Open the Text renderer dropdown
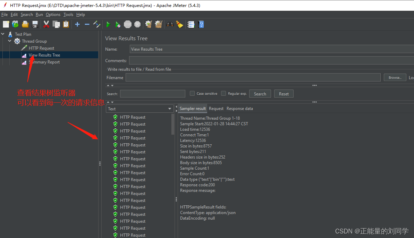The height and width of the screenshot is (238, 414). point(140,109)
